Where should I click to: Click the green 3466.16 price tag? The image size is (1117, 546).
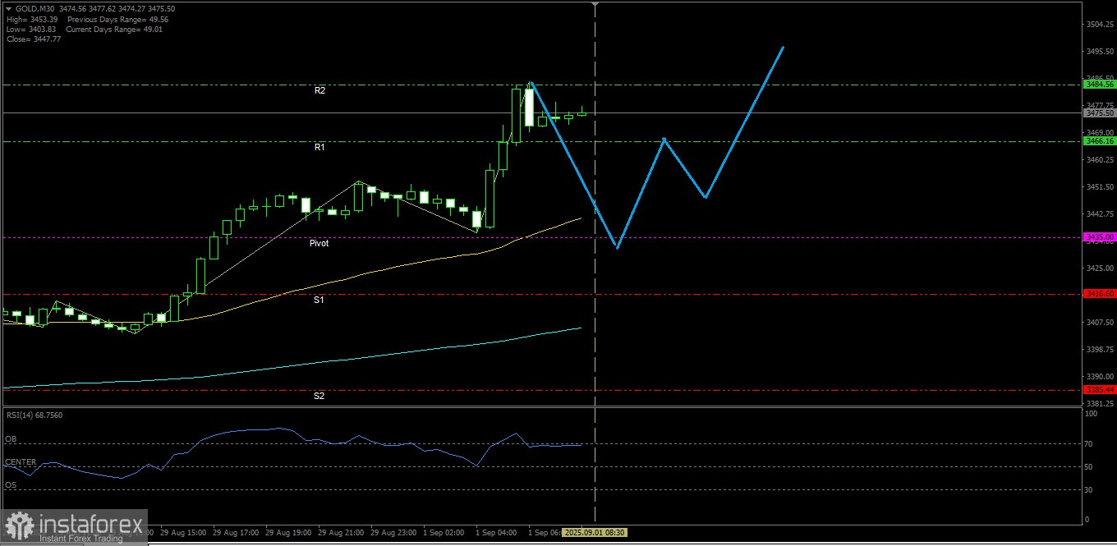[1100, 141]
